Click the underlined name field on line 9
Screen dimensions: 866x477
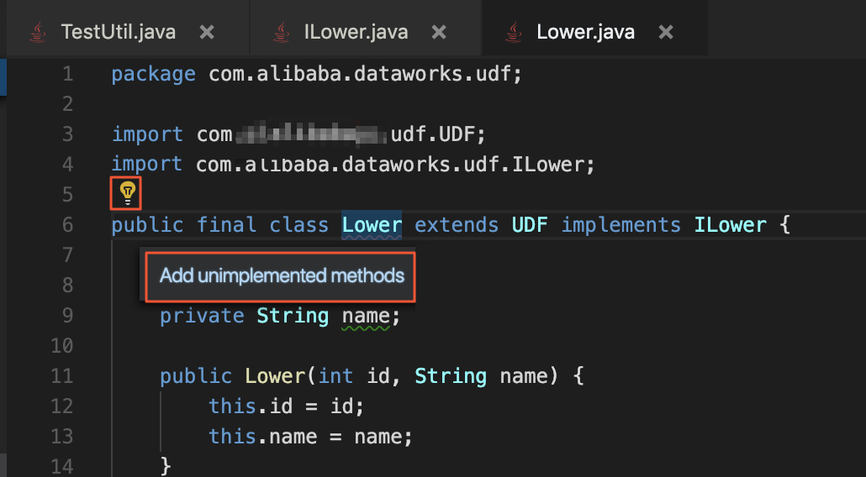click(x=366, y=316)
